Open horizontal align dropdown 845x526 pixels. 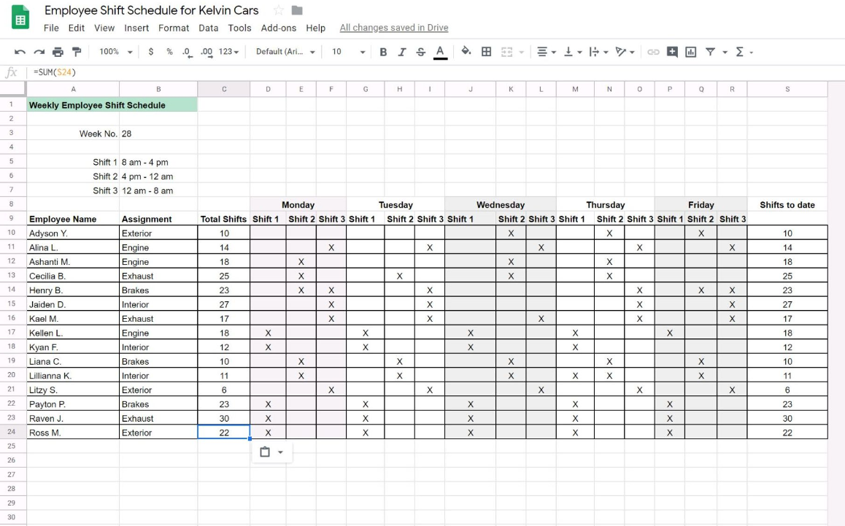tap(546, 52)
